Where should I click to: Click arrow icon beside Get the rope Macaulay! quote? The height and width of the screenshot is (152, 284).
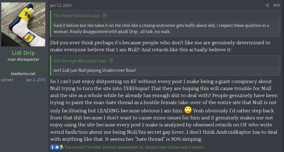click(x=111, y=61)
